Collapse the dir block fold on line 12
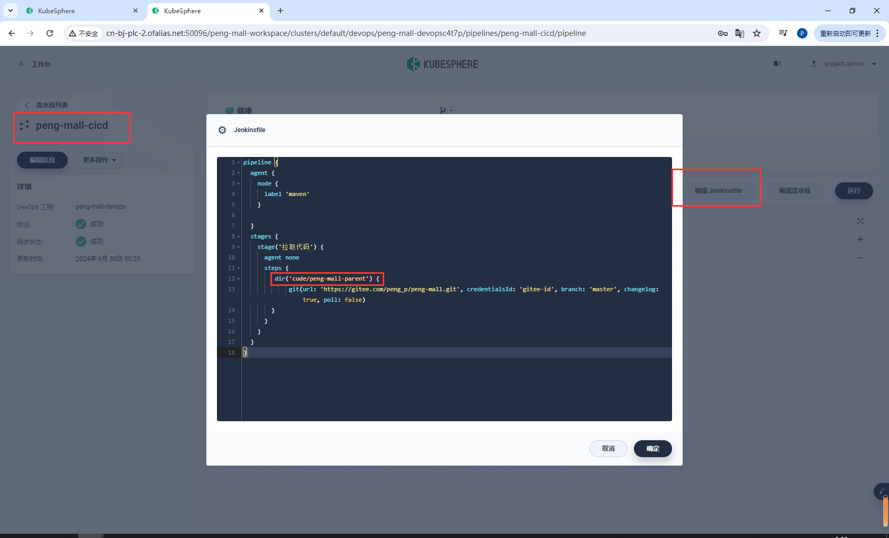Screen dimensions: 889x538 click(x=239, y=279)
